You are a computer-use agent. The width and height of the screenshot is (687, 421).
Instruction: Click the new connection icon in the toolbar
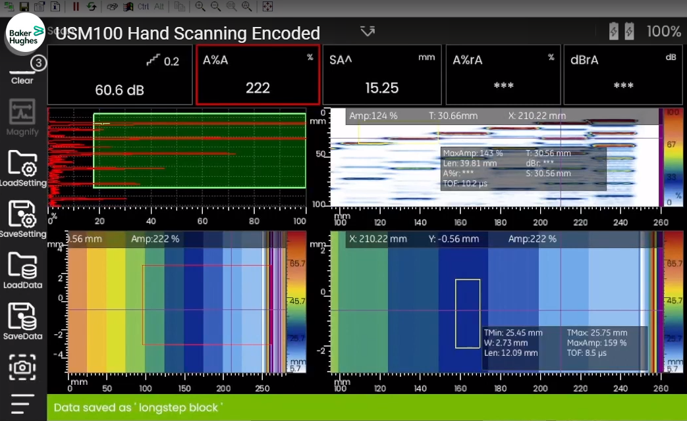coord(9,6)
